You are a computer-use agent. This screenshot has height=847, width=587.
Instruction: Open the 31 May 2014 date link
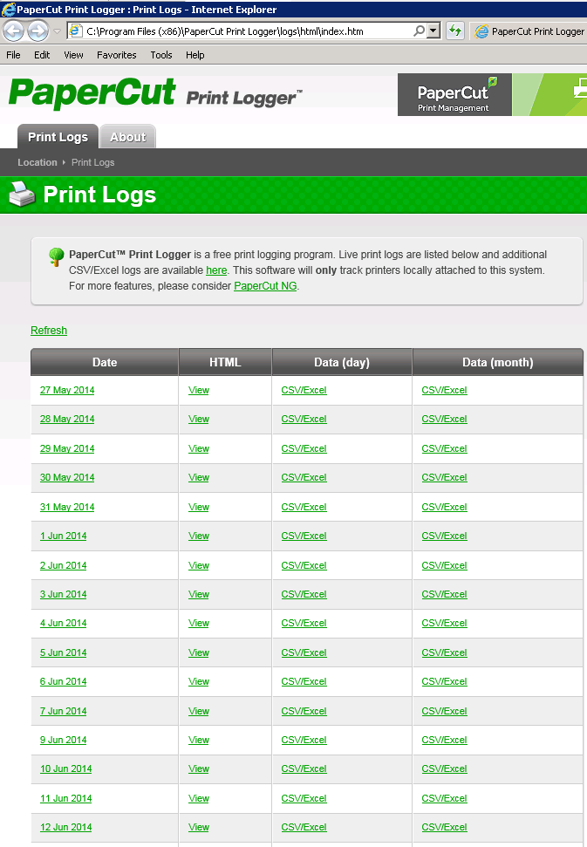pyautogui.click(x=67, y=507)
